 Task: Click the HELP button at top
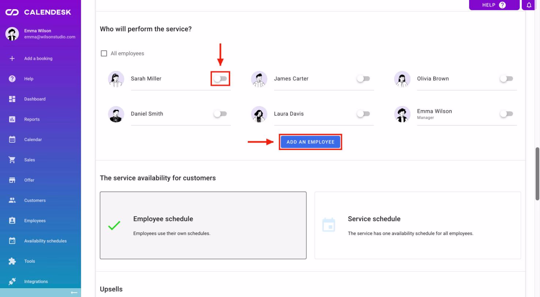(494, 5)
